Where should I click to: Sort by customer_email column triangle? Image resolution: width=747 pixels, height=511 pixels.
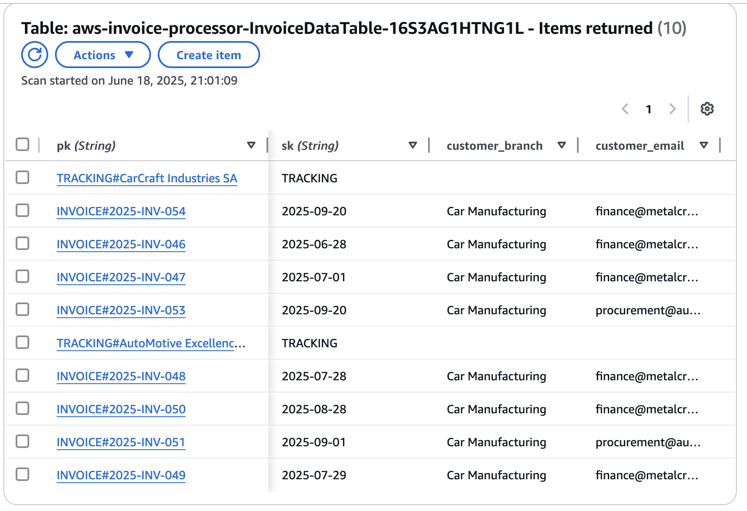point(704,145)
